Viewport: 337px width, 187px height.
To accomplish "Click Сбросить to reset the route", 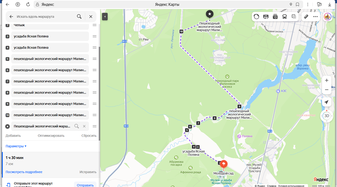I will (89, 135).
